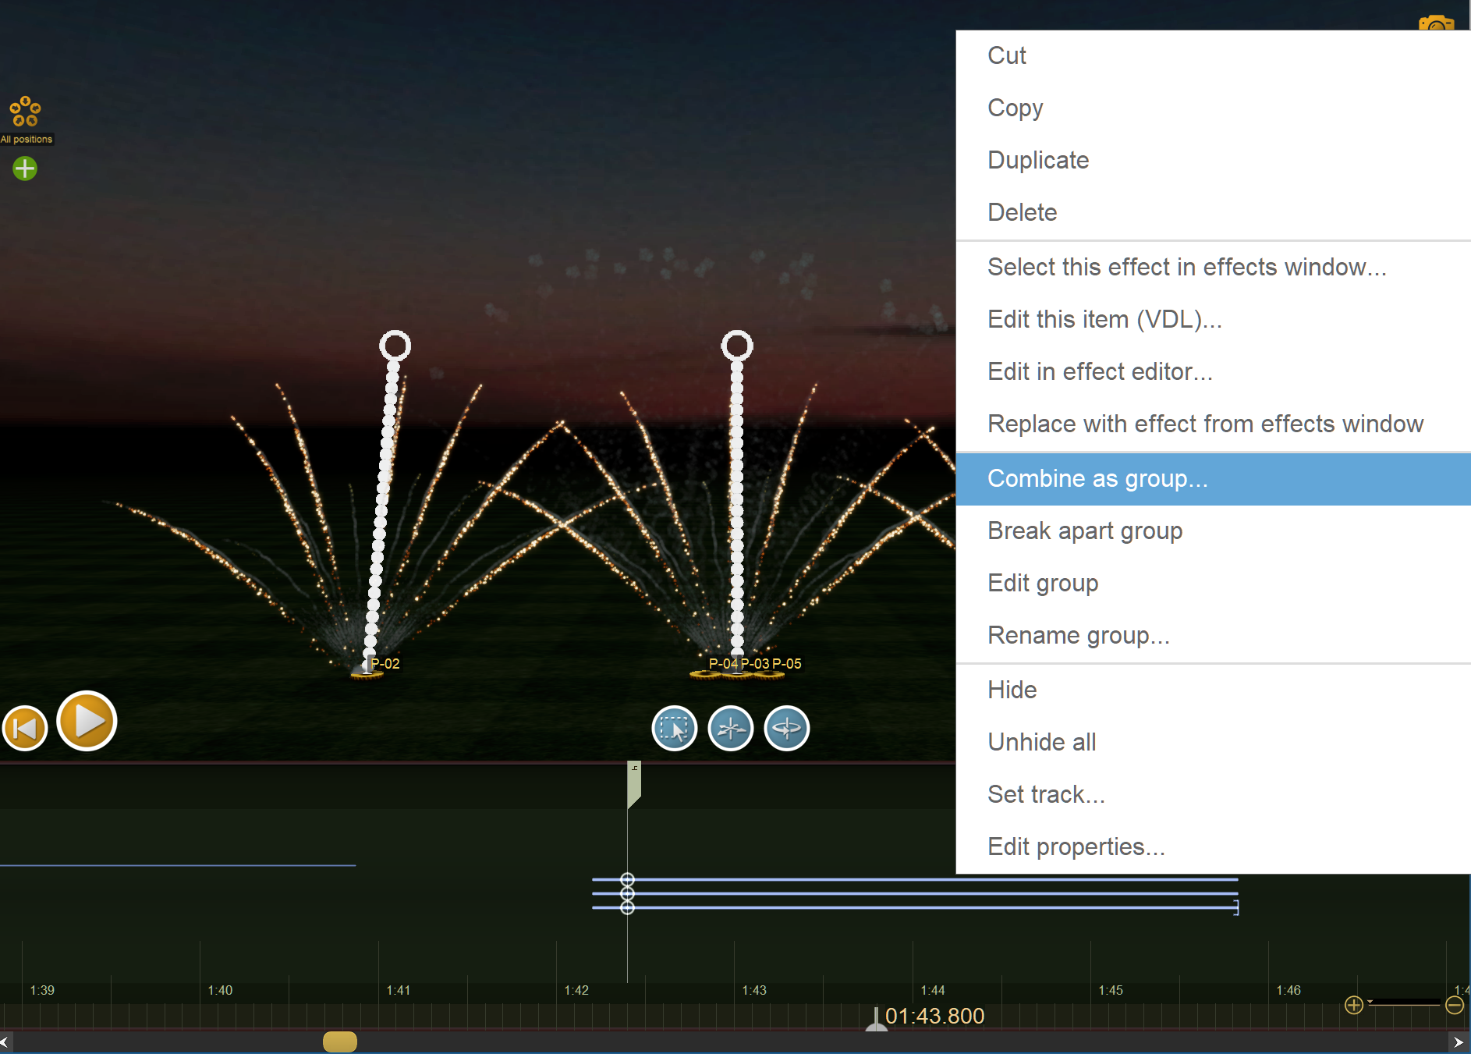Play the show simulation
Screen dimensions: 1471x1054
(x=87, y=721)
